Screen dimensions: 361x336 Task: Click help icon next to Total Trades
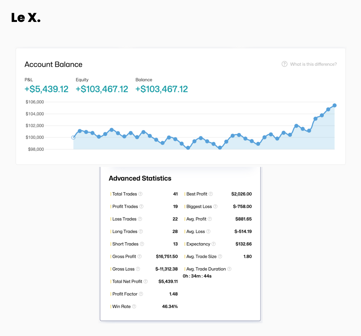point(141,194)
